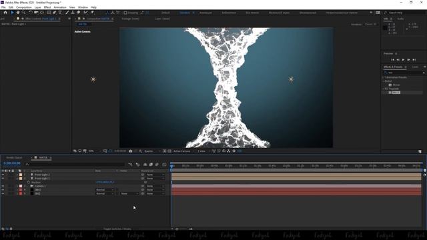Expand Point Light 2 layer properties
Screen dimensions: 427x240
point(17,175)
